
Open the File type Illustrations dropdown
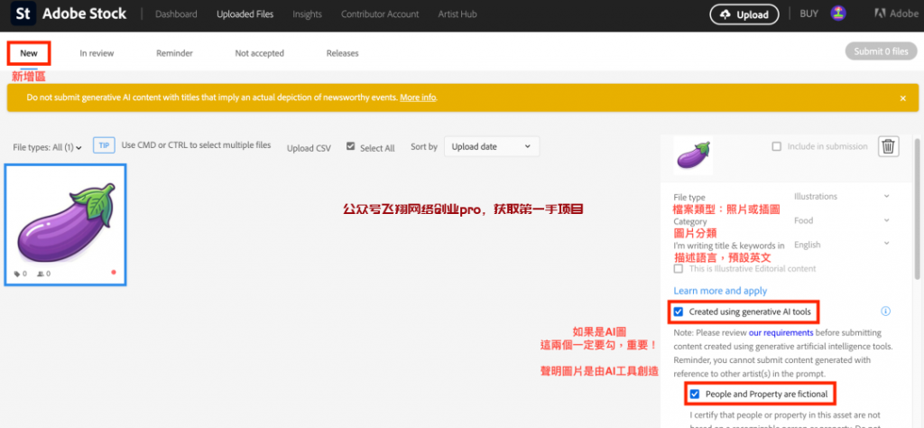pyautogui.click(x=842, y=196)
